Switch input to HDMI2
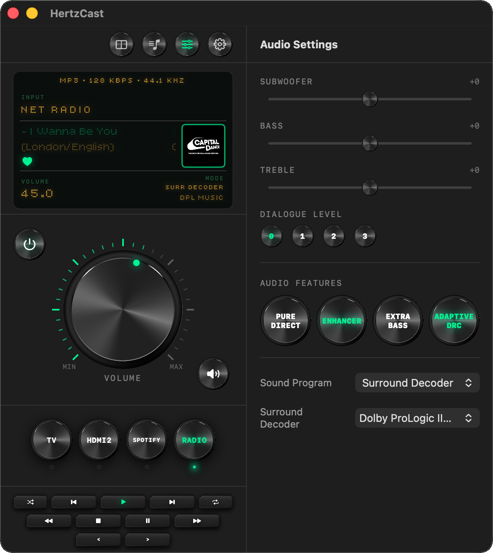 pyautogui.click(x=99, y=440)
